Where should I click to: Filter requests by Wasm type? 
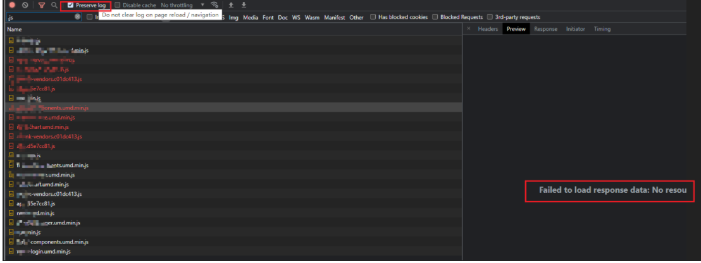313,18
